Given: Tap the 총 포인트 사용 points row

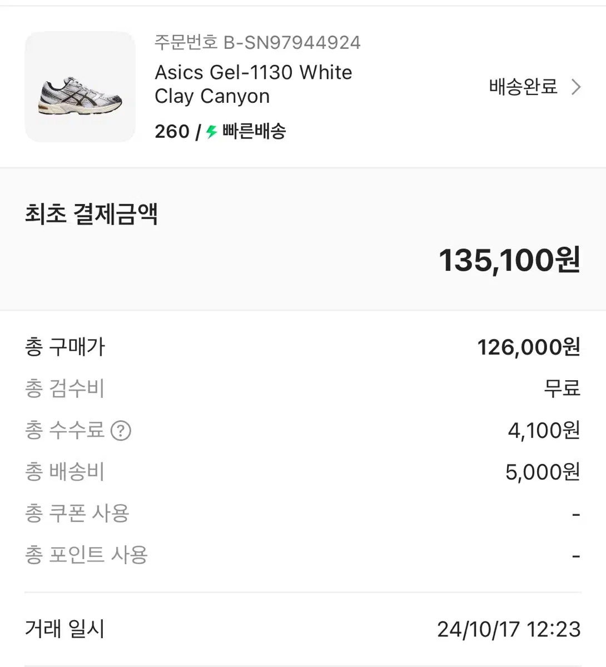Looking at the screenshot, I should pos(303,555).
